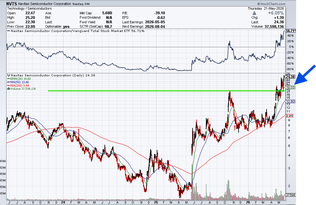Click the NVTS ticker symbol in the header
This screenshot has height=205, width=316.
click(12, 4)
